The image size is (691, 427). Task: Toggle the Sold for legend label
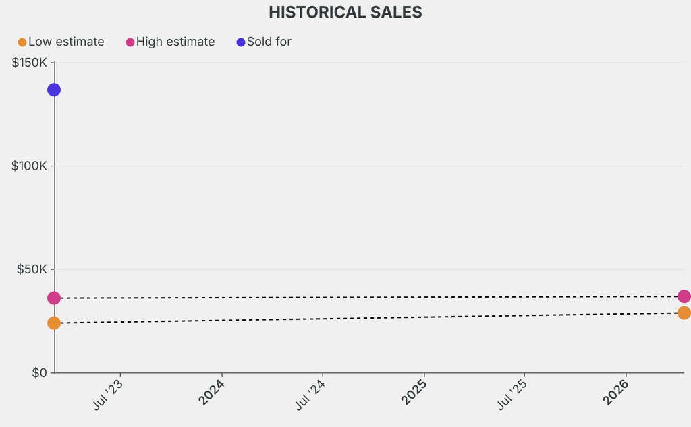269,42
